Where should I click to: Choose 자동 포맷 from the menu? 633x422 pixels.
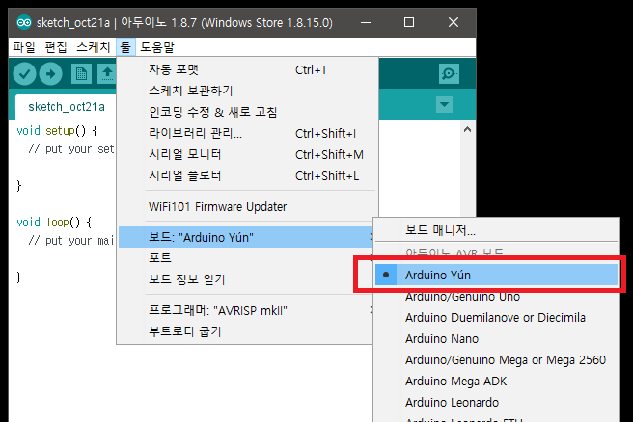(247, 69)
